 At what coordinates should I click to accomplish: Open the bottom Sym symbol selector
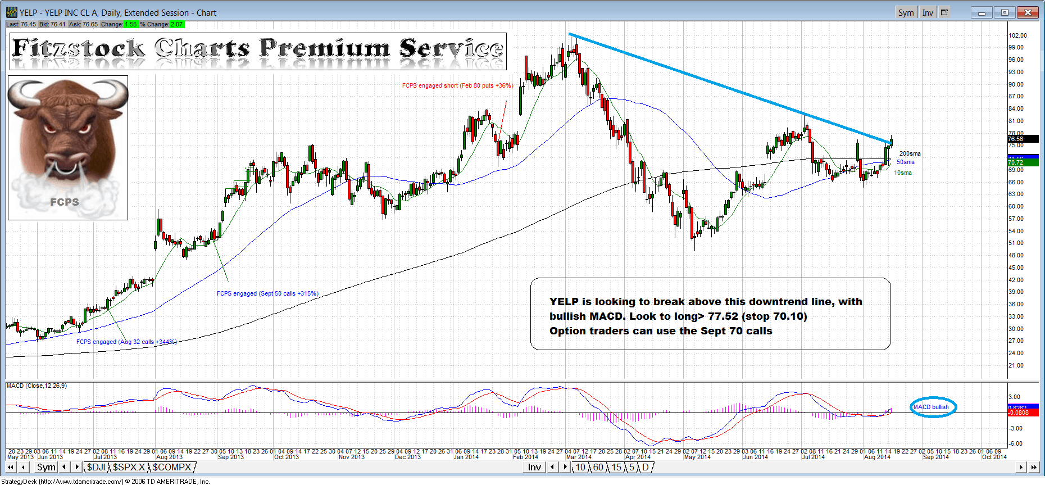pyautogui.click(x=46, y=467)
